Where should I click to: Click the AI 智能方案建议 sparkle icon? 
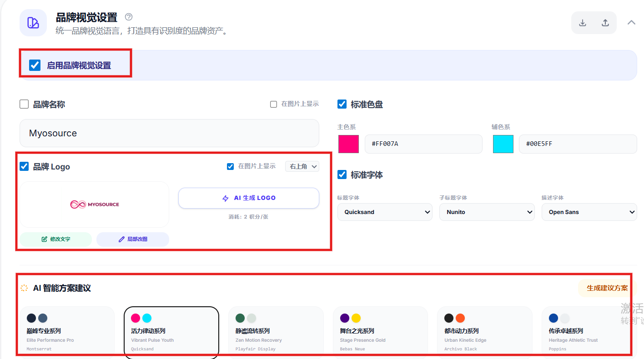pos(24,288)
